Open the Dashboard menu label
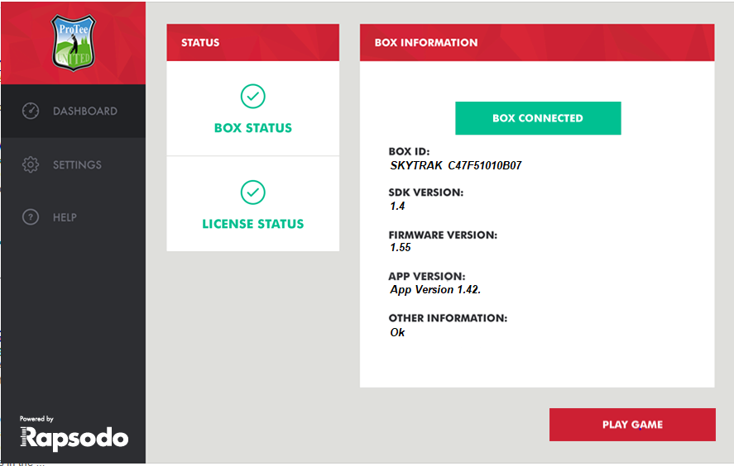Image resolution: width=734 pixels, height=466 pixels. (x=85, y=111)
